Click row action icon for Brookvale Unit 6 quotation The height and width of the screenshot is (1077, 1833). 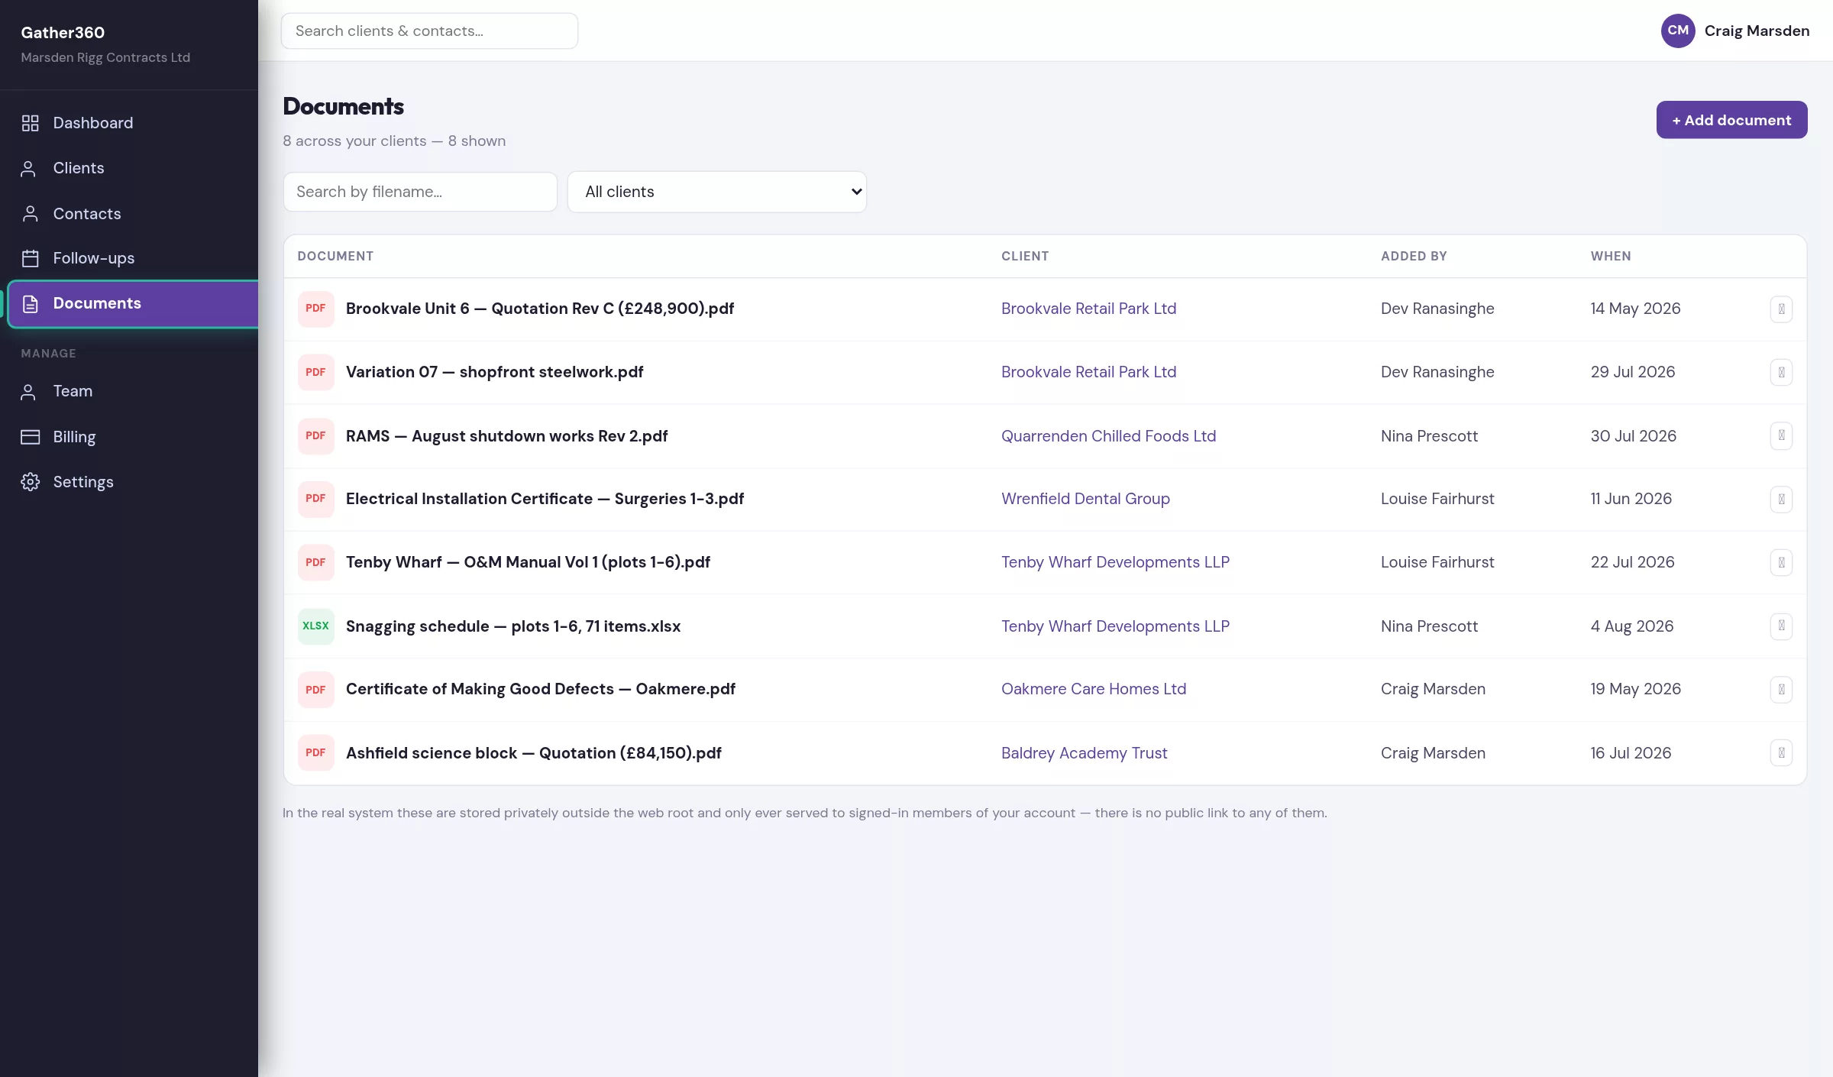click(1781, 309)
